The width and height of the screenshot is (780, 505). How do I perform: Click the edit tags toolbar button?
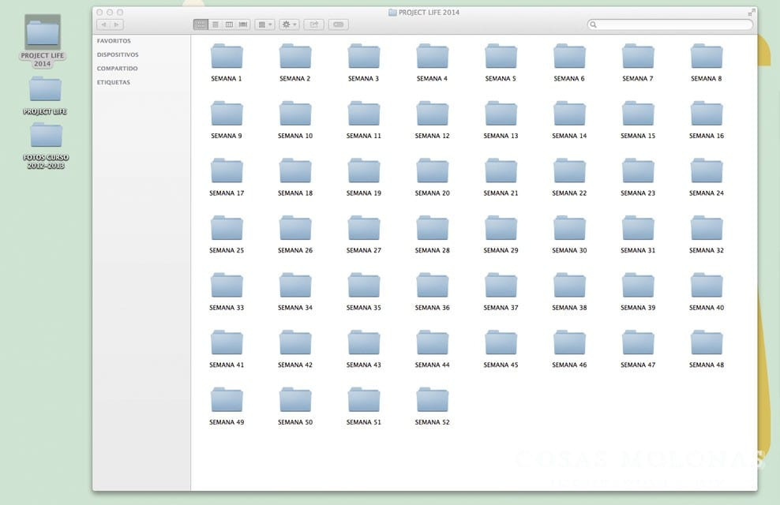point(338,24)
